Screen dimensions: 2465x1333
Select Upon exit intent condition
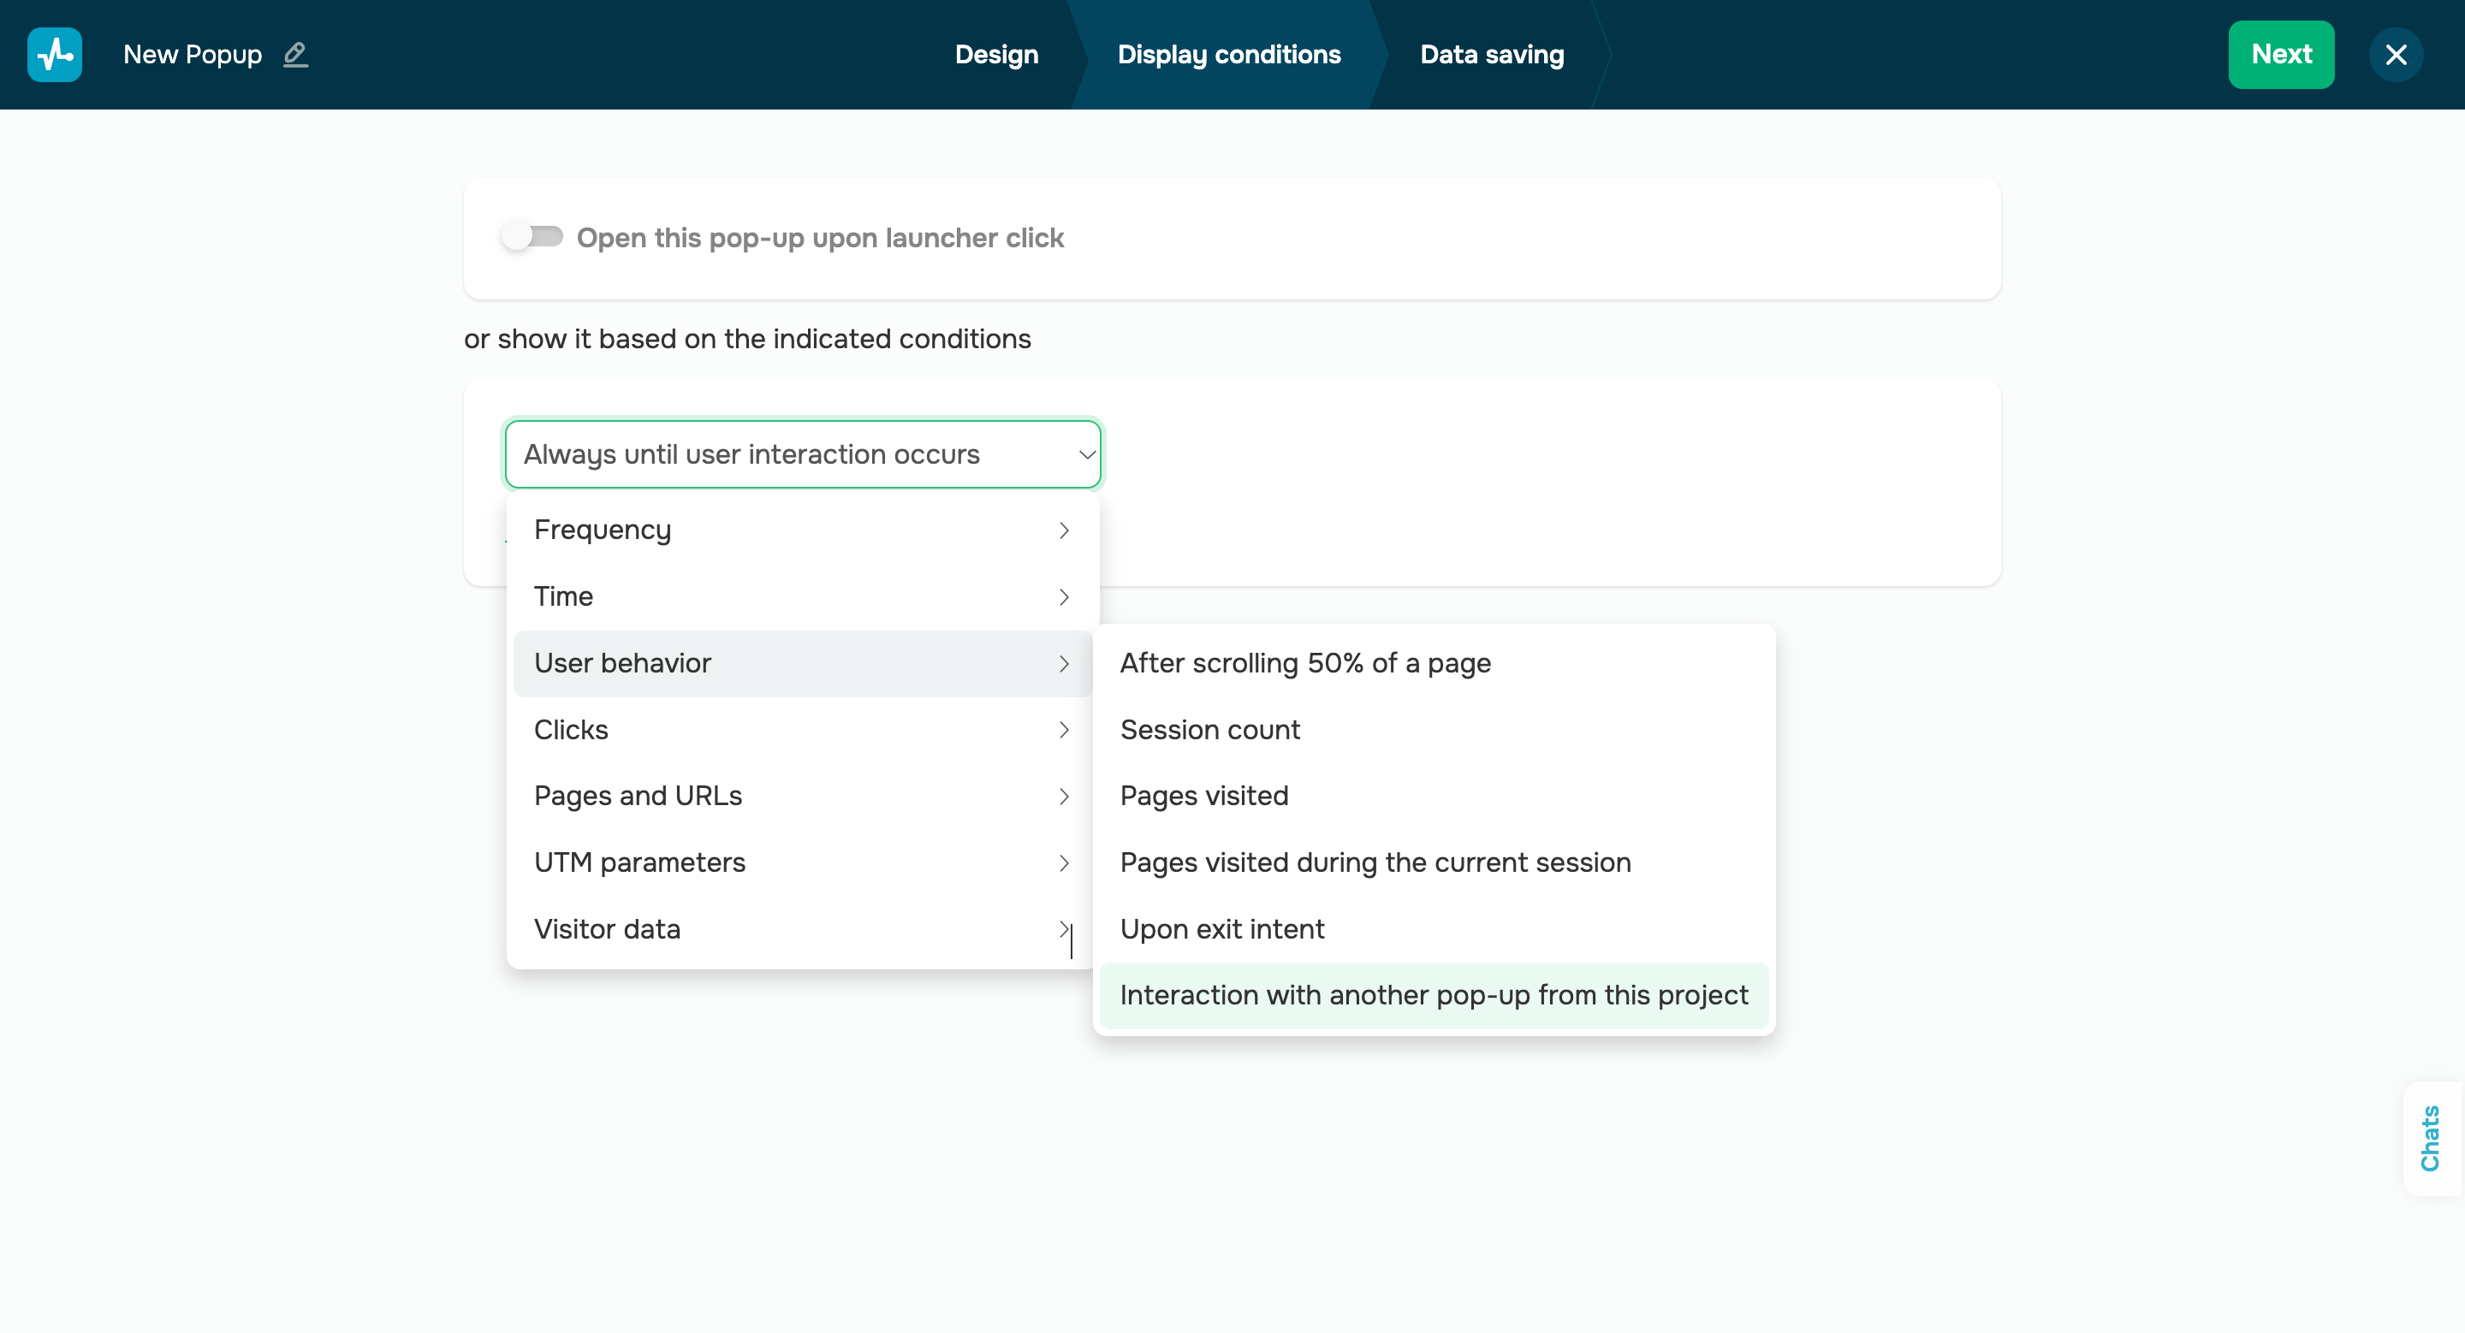pos(1222,929)
